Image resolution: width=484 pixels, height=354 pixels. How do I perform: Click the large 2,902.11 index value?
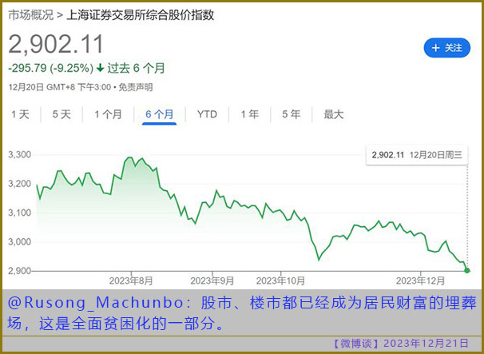(56, 44)
